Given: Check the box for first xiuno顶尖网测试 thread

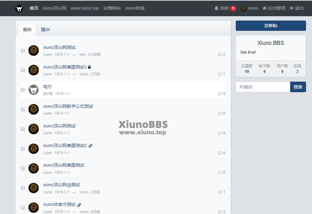Looking at the screenshot, I should point(23,50).
